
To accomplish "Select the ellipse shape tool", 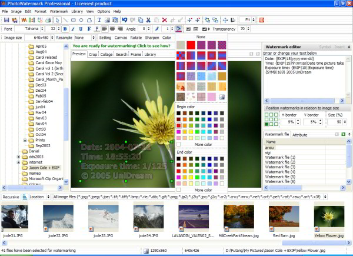I will (x=81, y=20).
